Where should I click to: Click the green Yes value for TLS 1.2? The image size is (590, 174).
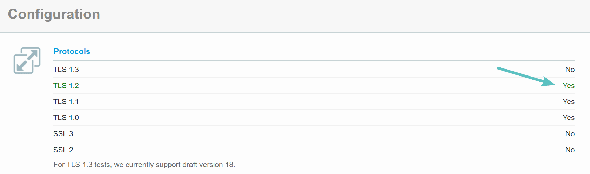568,86
